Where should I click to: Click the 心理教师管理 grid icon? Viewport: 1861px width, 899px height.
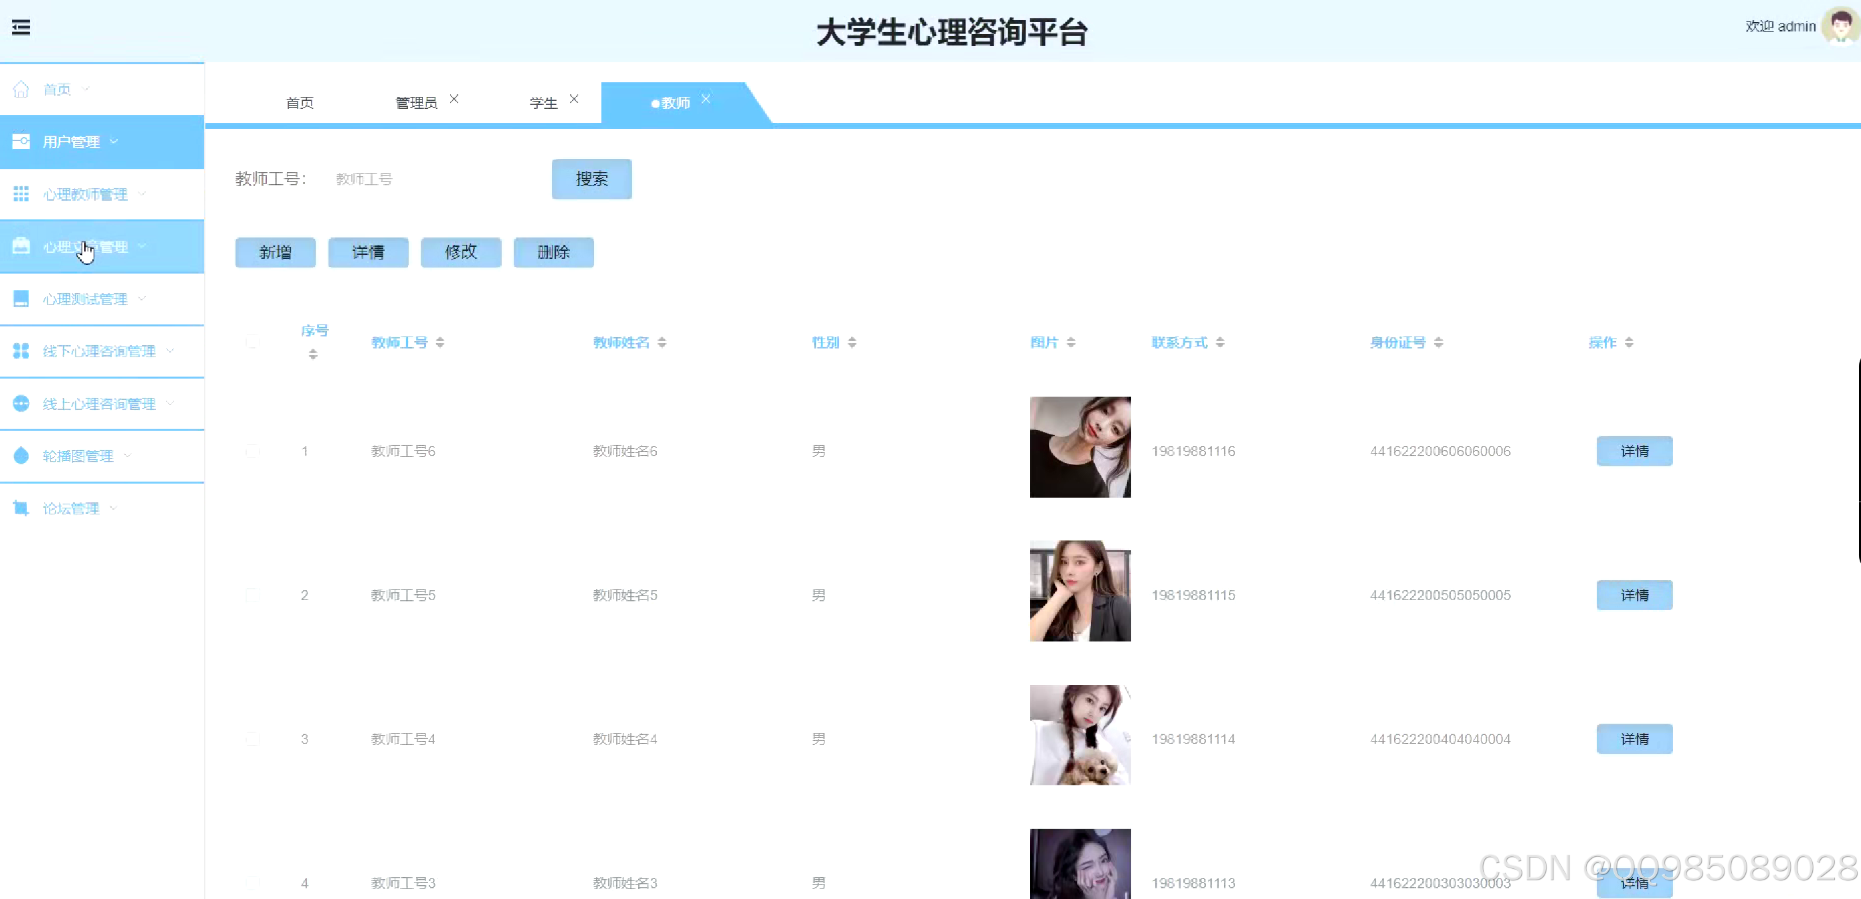(21, 194)
